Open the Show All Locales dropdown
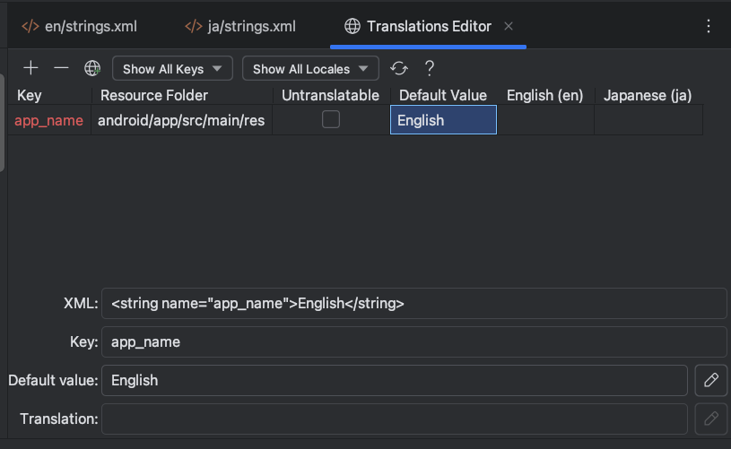 [310, 68]
